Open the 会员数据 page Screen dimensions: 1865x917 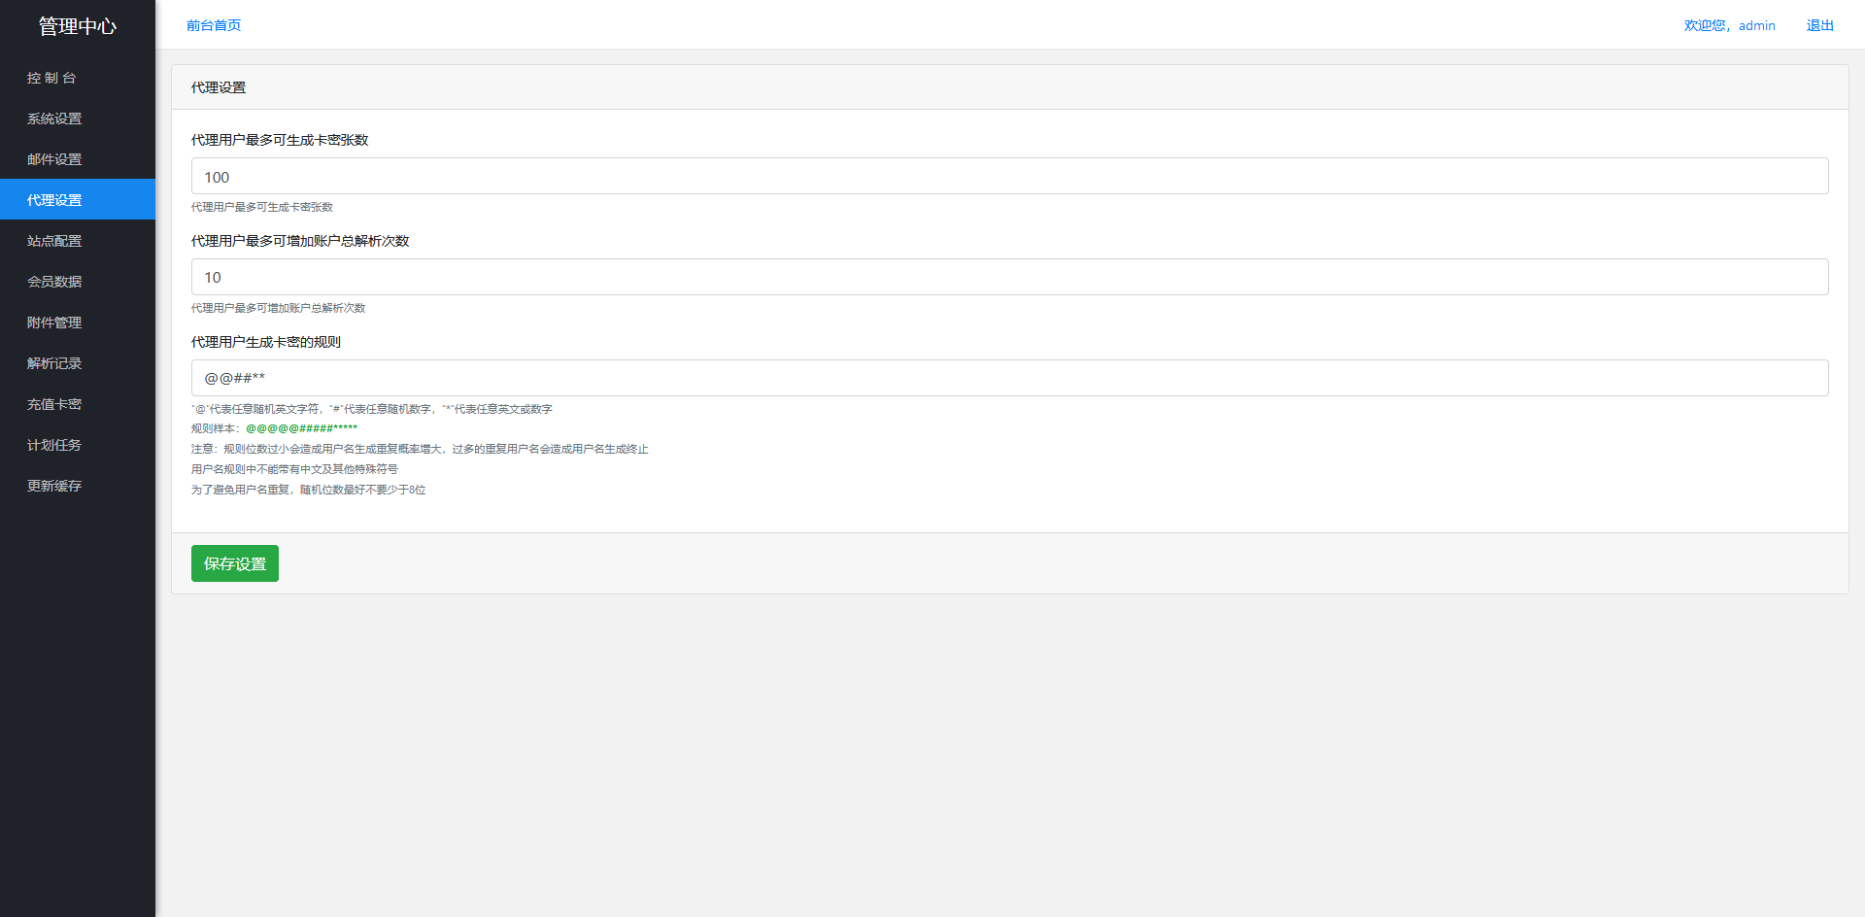(54, 282)
